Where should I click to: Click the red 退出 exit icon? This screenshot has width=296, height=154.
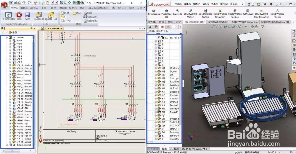[19, 16]
